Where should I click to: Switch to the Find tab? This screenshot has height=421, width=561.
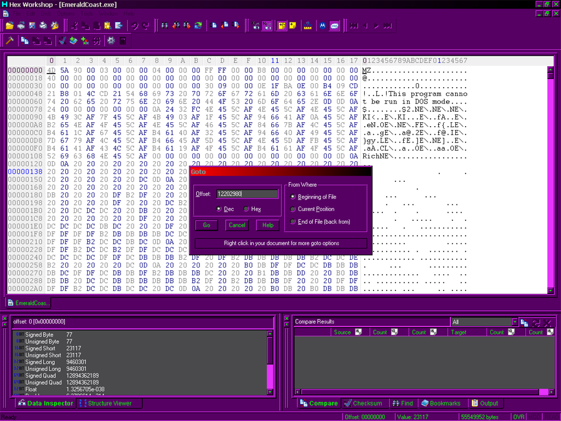pyautogui.click(x=403, y=403)
